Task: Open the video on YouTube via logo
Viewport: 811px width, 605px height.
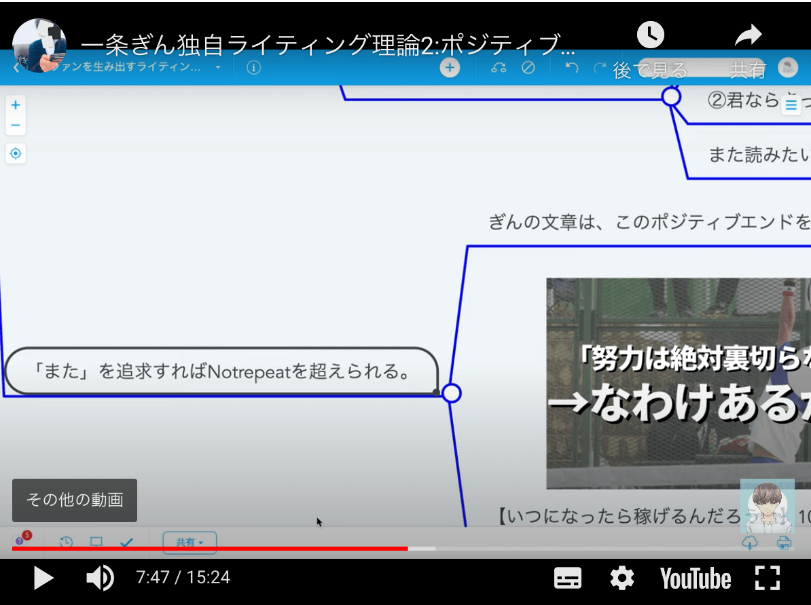Action: [695, 578]
